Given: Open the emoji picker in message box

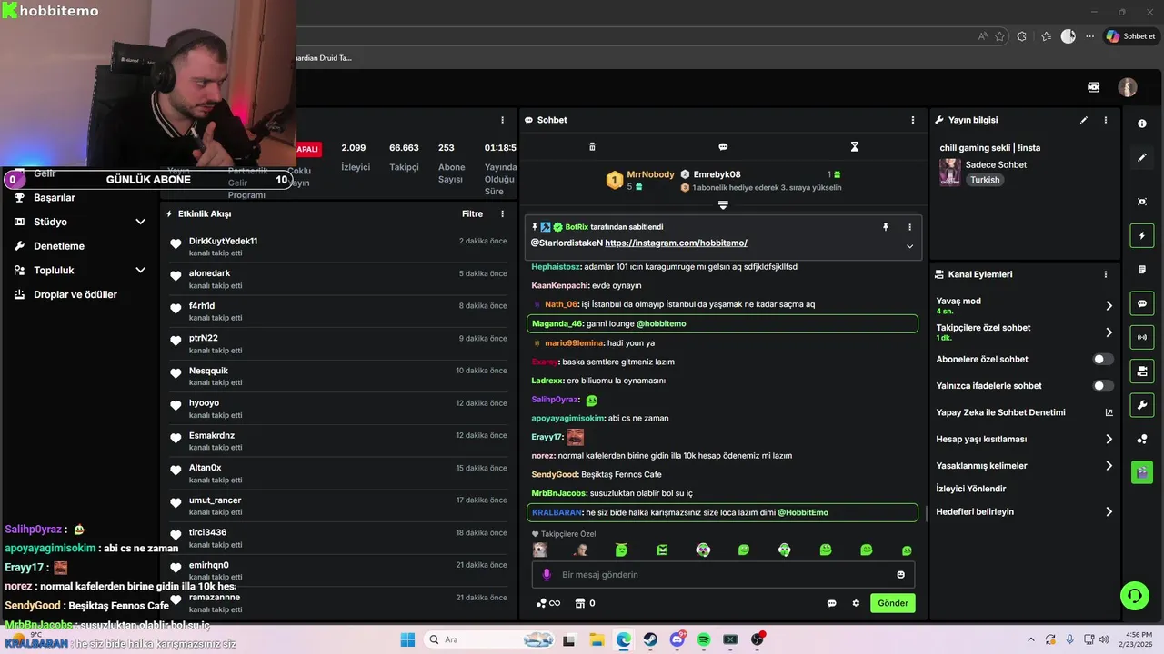Looking at the screenshot, I should point(901,575).
